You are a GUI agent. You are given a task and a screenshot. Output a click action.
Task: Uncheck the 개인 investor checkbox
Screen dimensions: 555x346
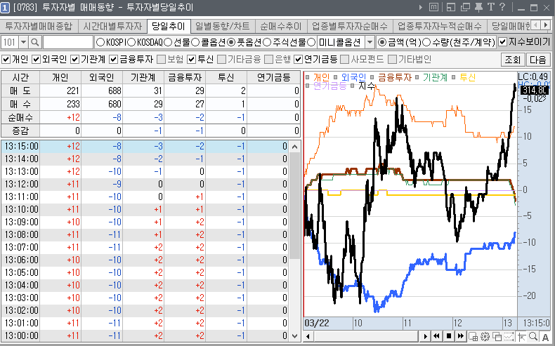pos(6,60)
